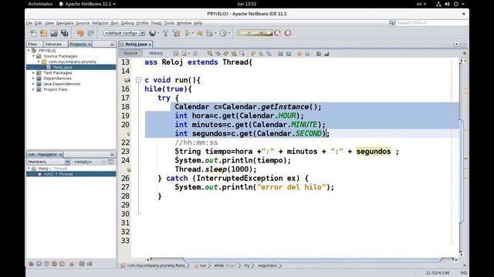Toggle show fields filter in Navigator
This screenshot has height=277, width=494.
coord(39,264)
